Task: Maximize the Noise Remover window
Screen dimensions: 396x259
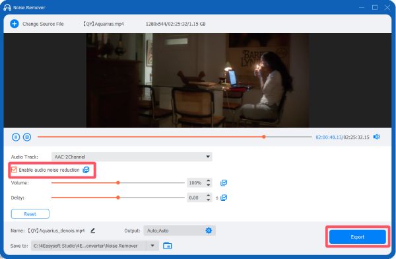Action: 375,7
